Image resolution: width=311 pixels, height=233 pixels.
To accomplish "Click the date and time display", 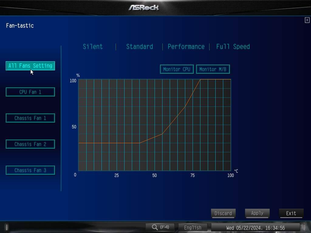I will (x=255, y=228).
